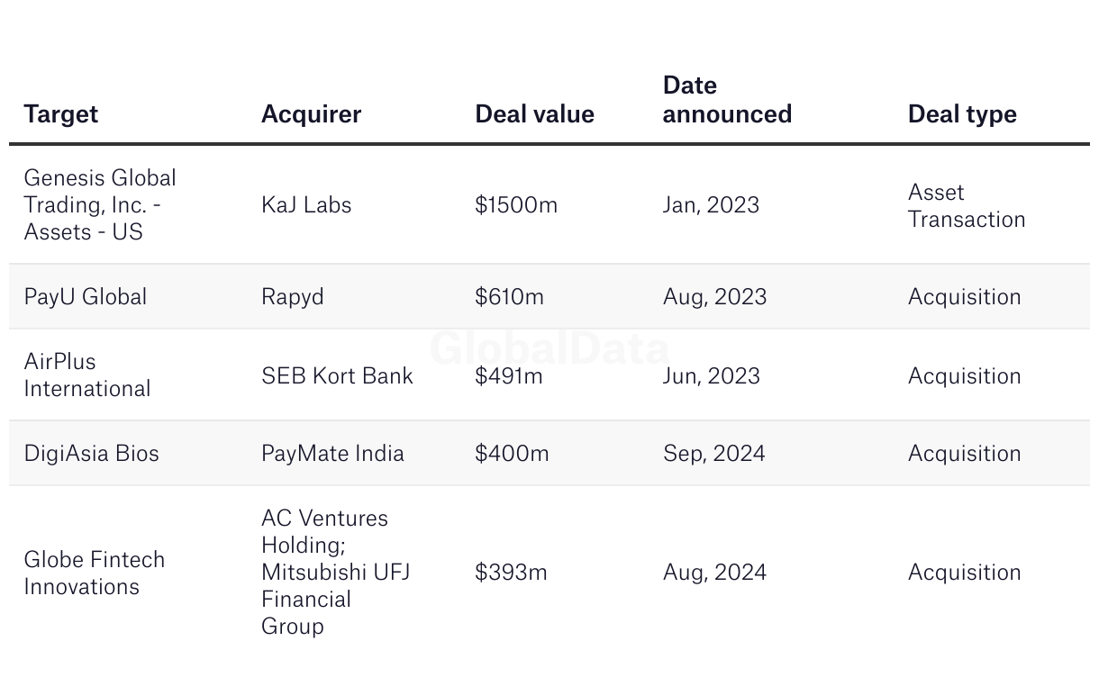The image size is (1099, 695).
Task: Select the KaJ Labs acquirer cell
Action: coord(306,204)
